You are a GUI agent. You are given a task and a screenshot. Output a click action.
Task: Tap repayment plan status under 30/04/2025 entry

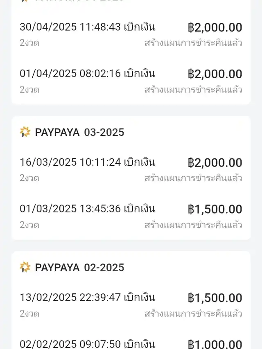point(193,43)
